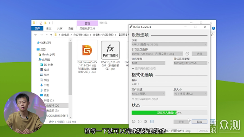Select the DS918 PATTERN .pat file
This screenshot has width=244, height=137.
(110, 50)
